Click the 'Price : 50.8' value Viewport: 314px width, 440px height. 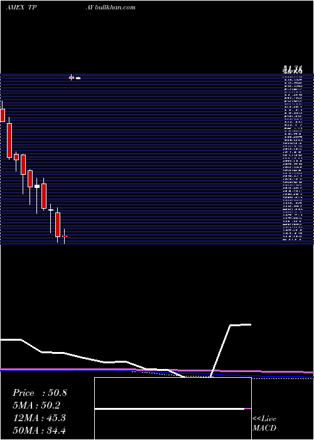[x=40, y=393]
